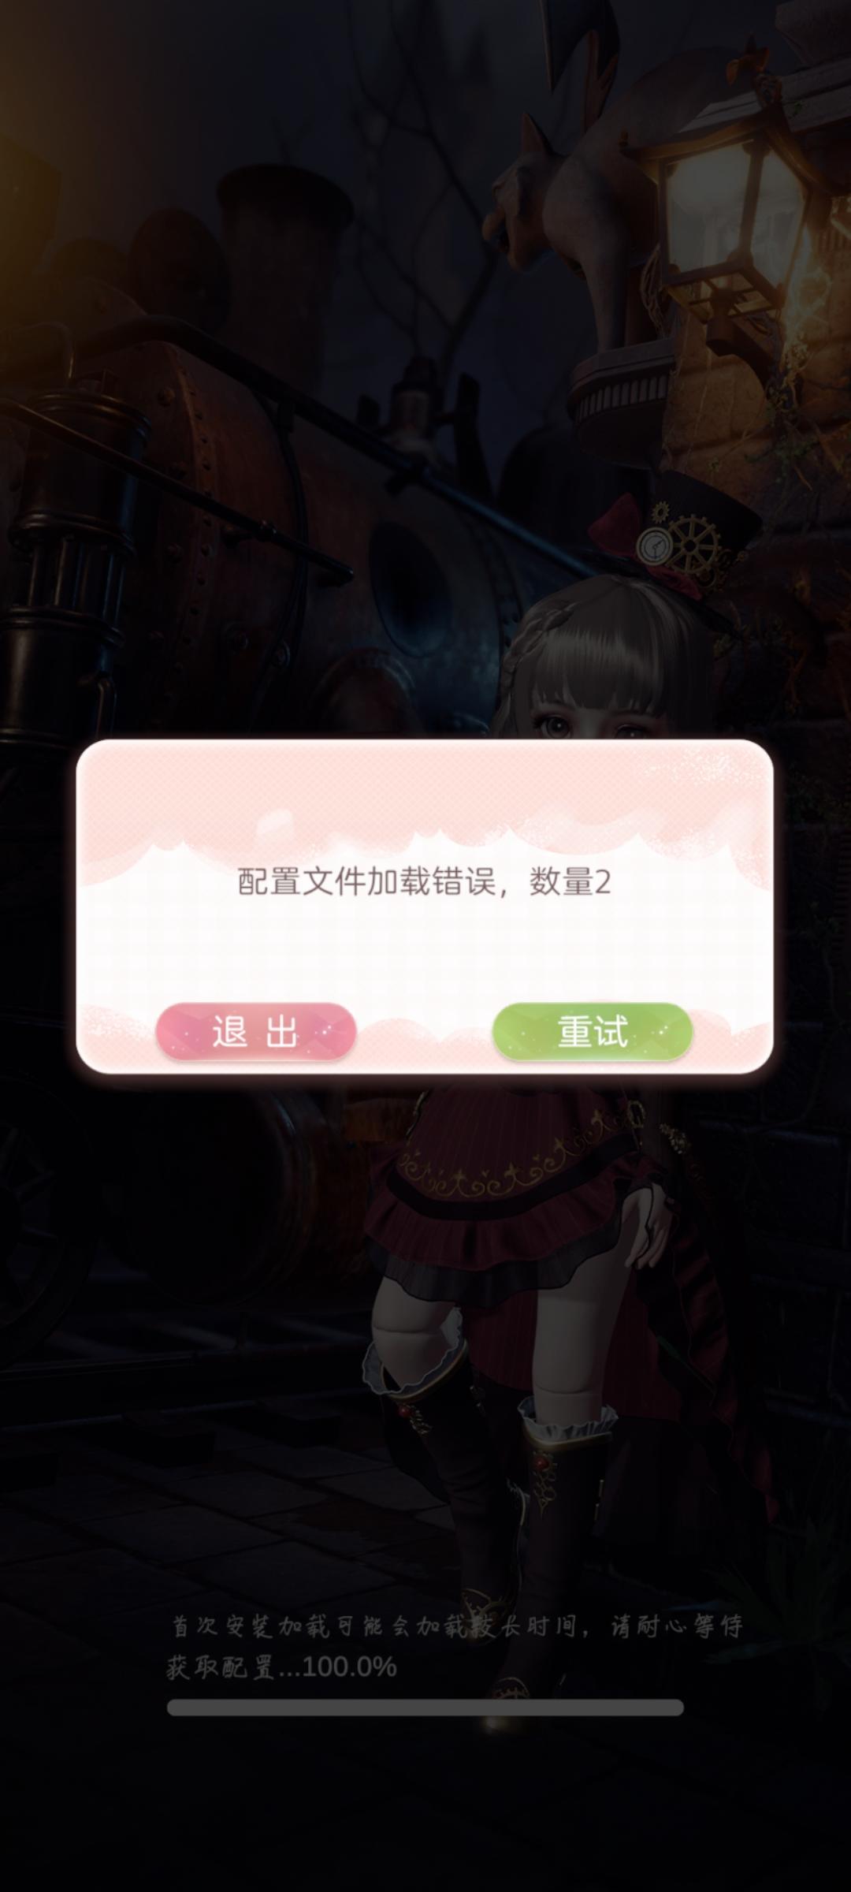
Task: Click the small clock face on the top hat
Action: point(652,543)
